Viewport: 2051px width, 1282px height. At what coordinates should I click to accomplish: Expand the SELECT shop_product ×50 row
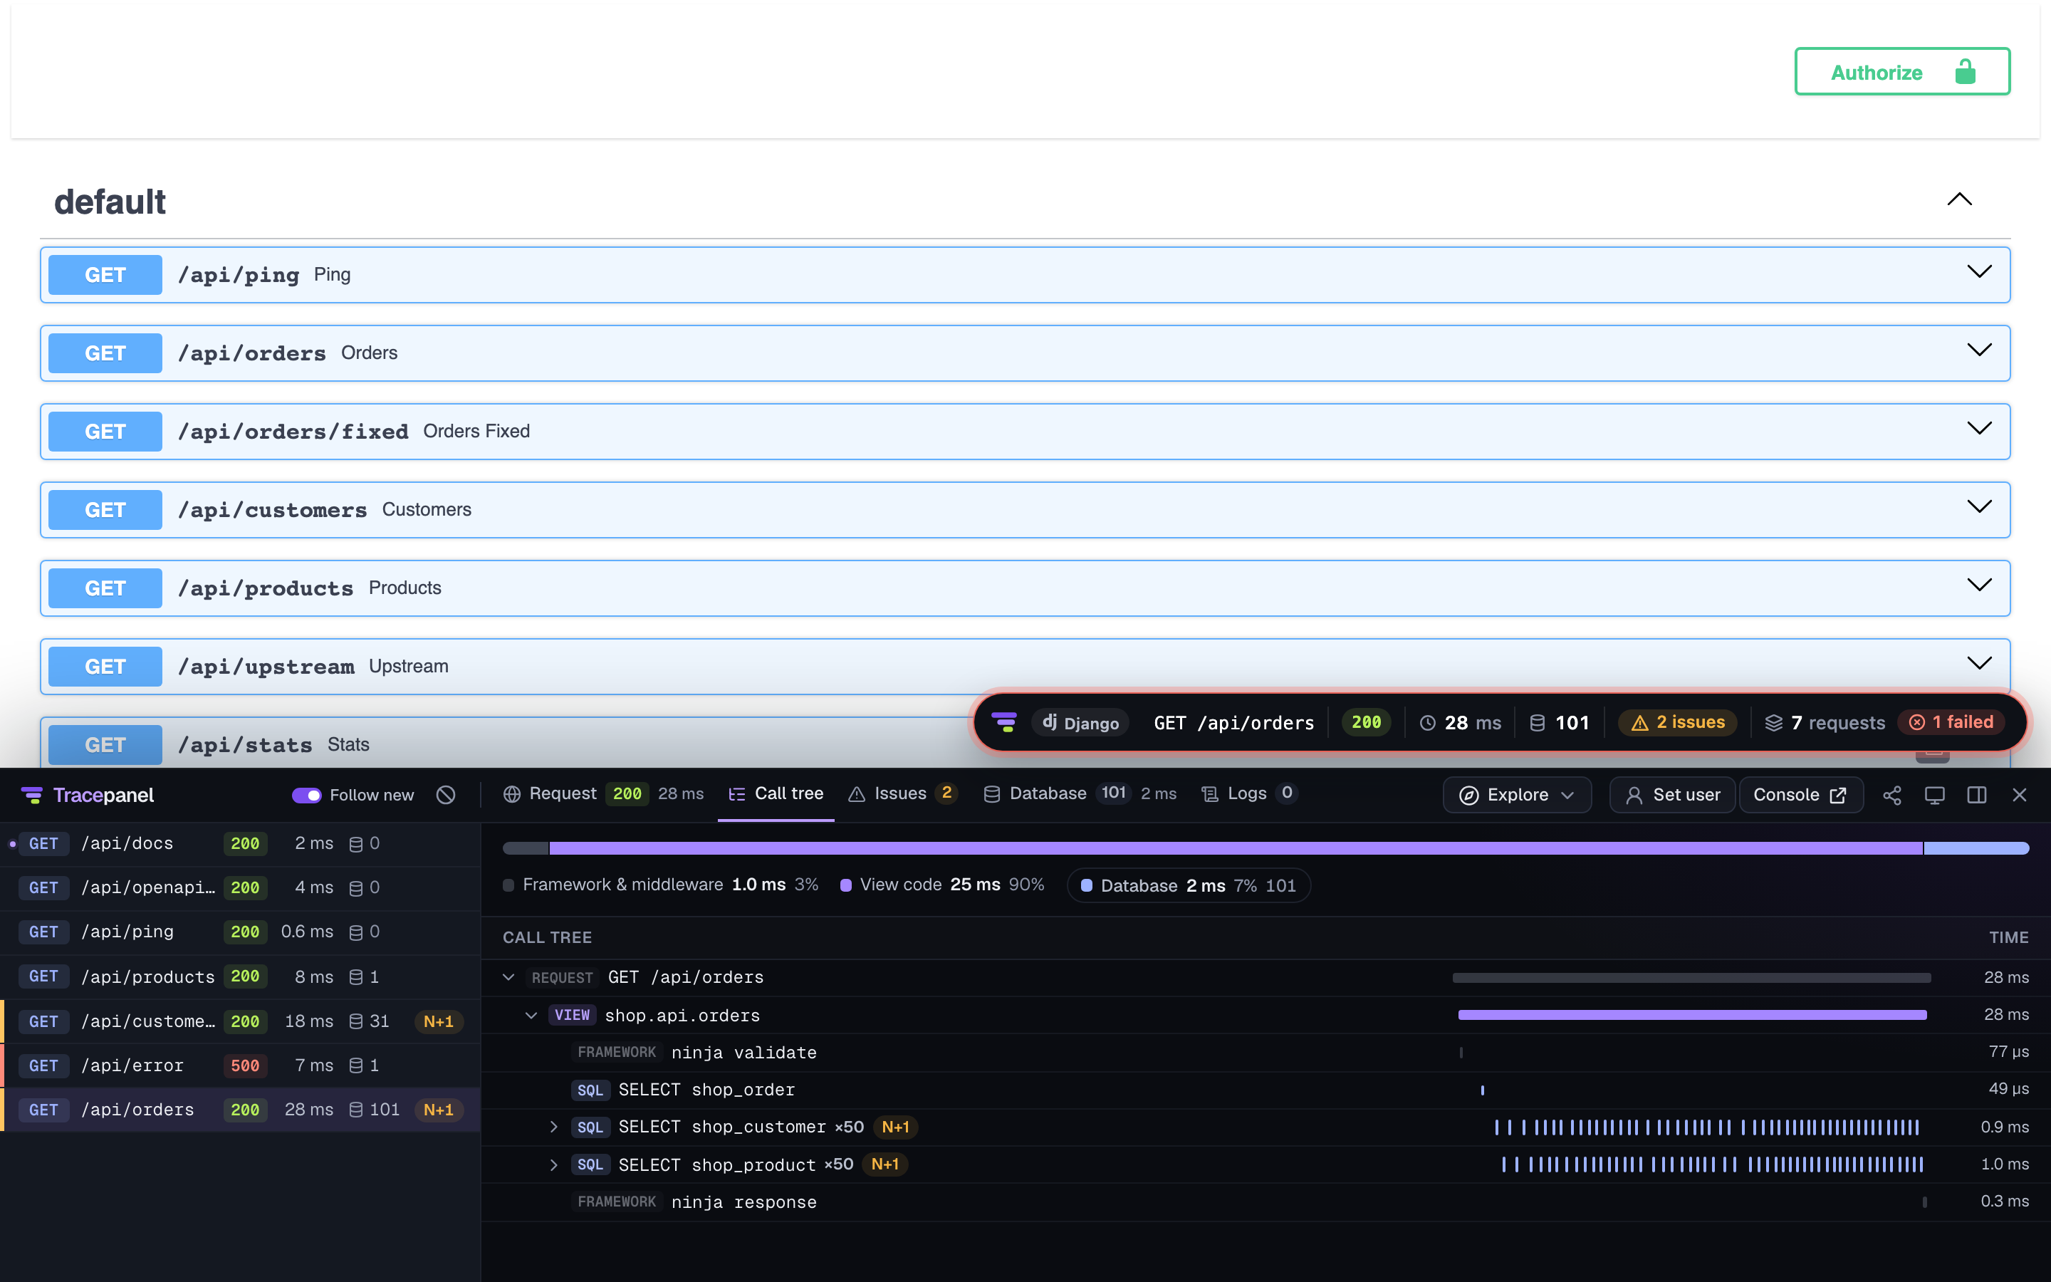point(553,1164)
